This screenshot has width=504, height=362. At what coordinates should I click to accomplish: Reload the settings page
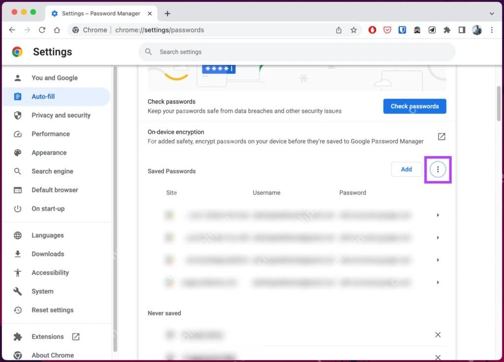click(42, 30)
